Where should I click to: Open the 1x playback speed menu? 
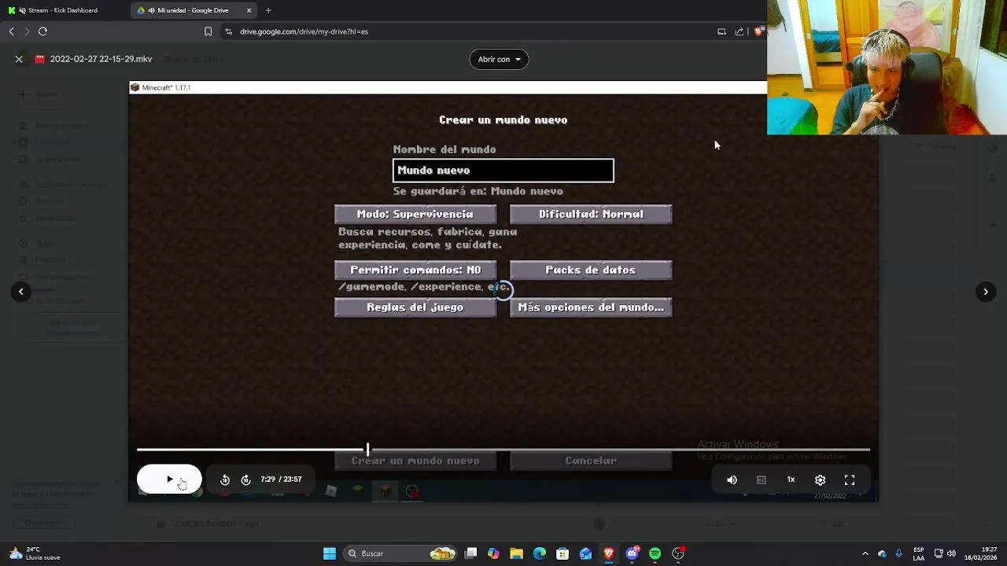pos(791,480)
